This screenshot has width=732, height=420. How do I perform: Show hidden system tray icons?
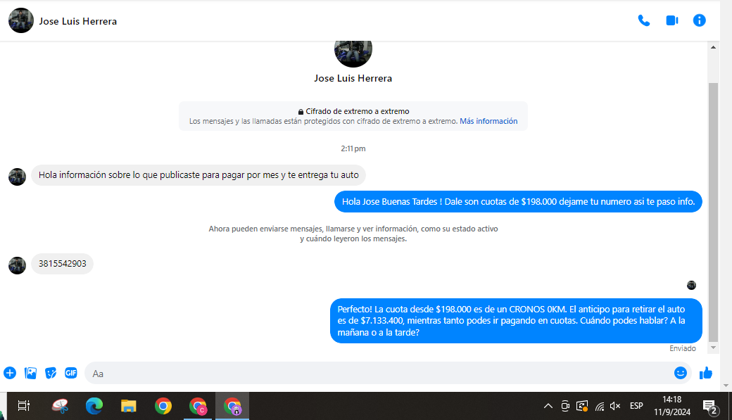pos(548,406)
